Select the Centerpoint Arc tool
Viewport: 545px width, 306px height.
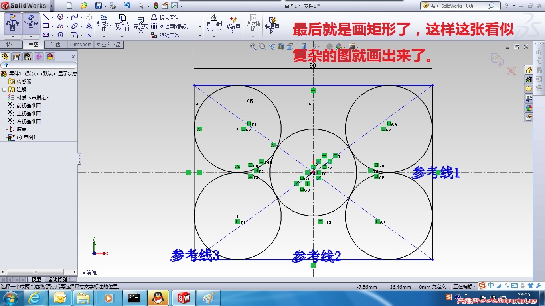tap(60, 26)
